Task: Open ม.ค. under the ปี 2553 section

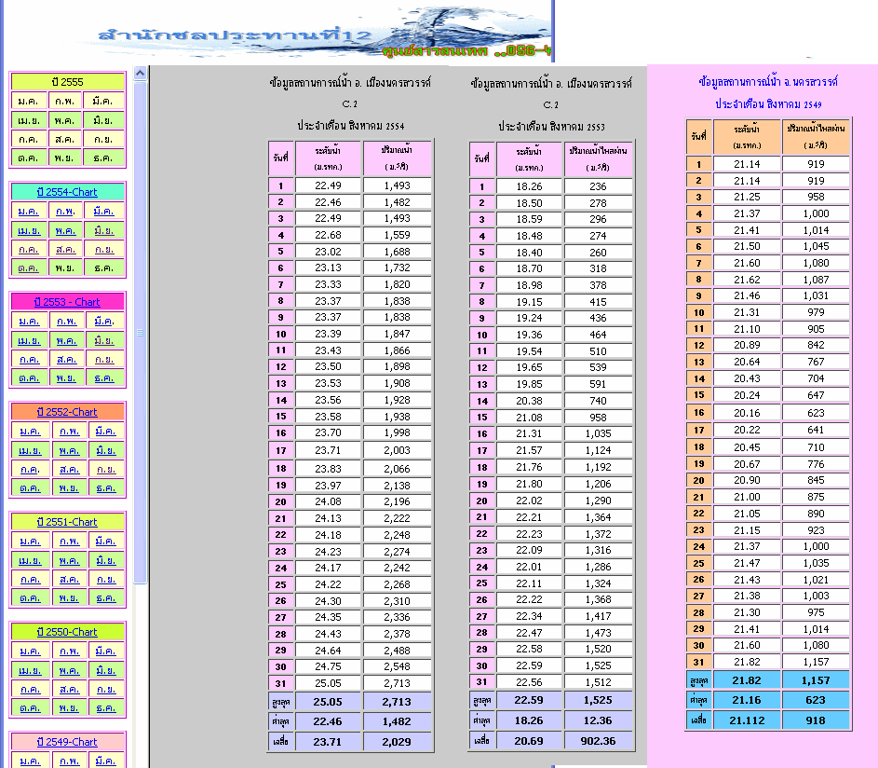Action: pos(29,322)
